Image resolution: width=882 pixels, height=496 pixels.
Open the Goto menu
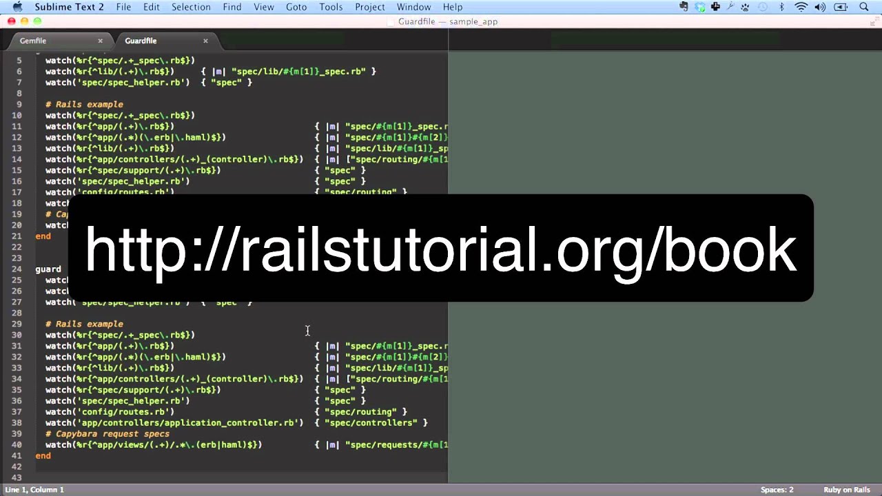(x=296, y=7)
